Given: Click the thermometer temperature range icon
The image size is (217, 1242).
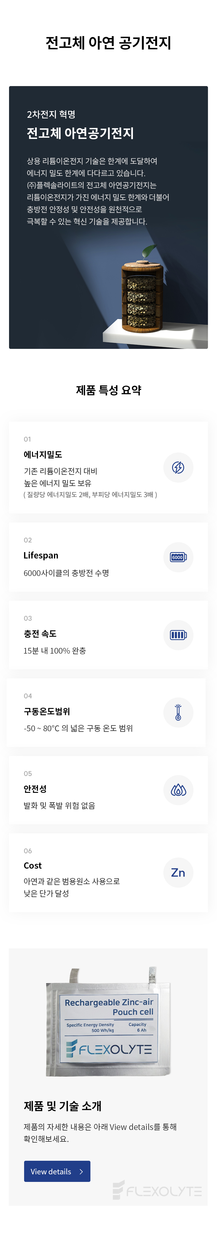Looking at the screenshot, I should (178, 712).
